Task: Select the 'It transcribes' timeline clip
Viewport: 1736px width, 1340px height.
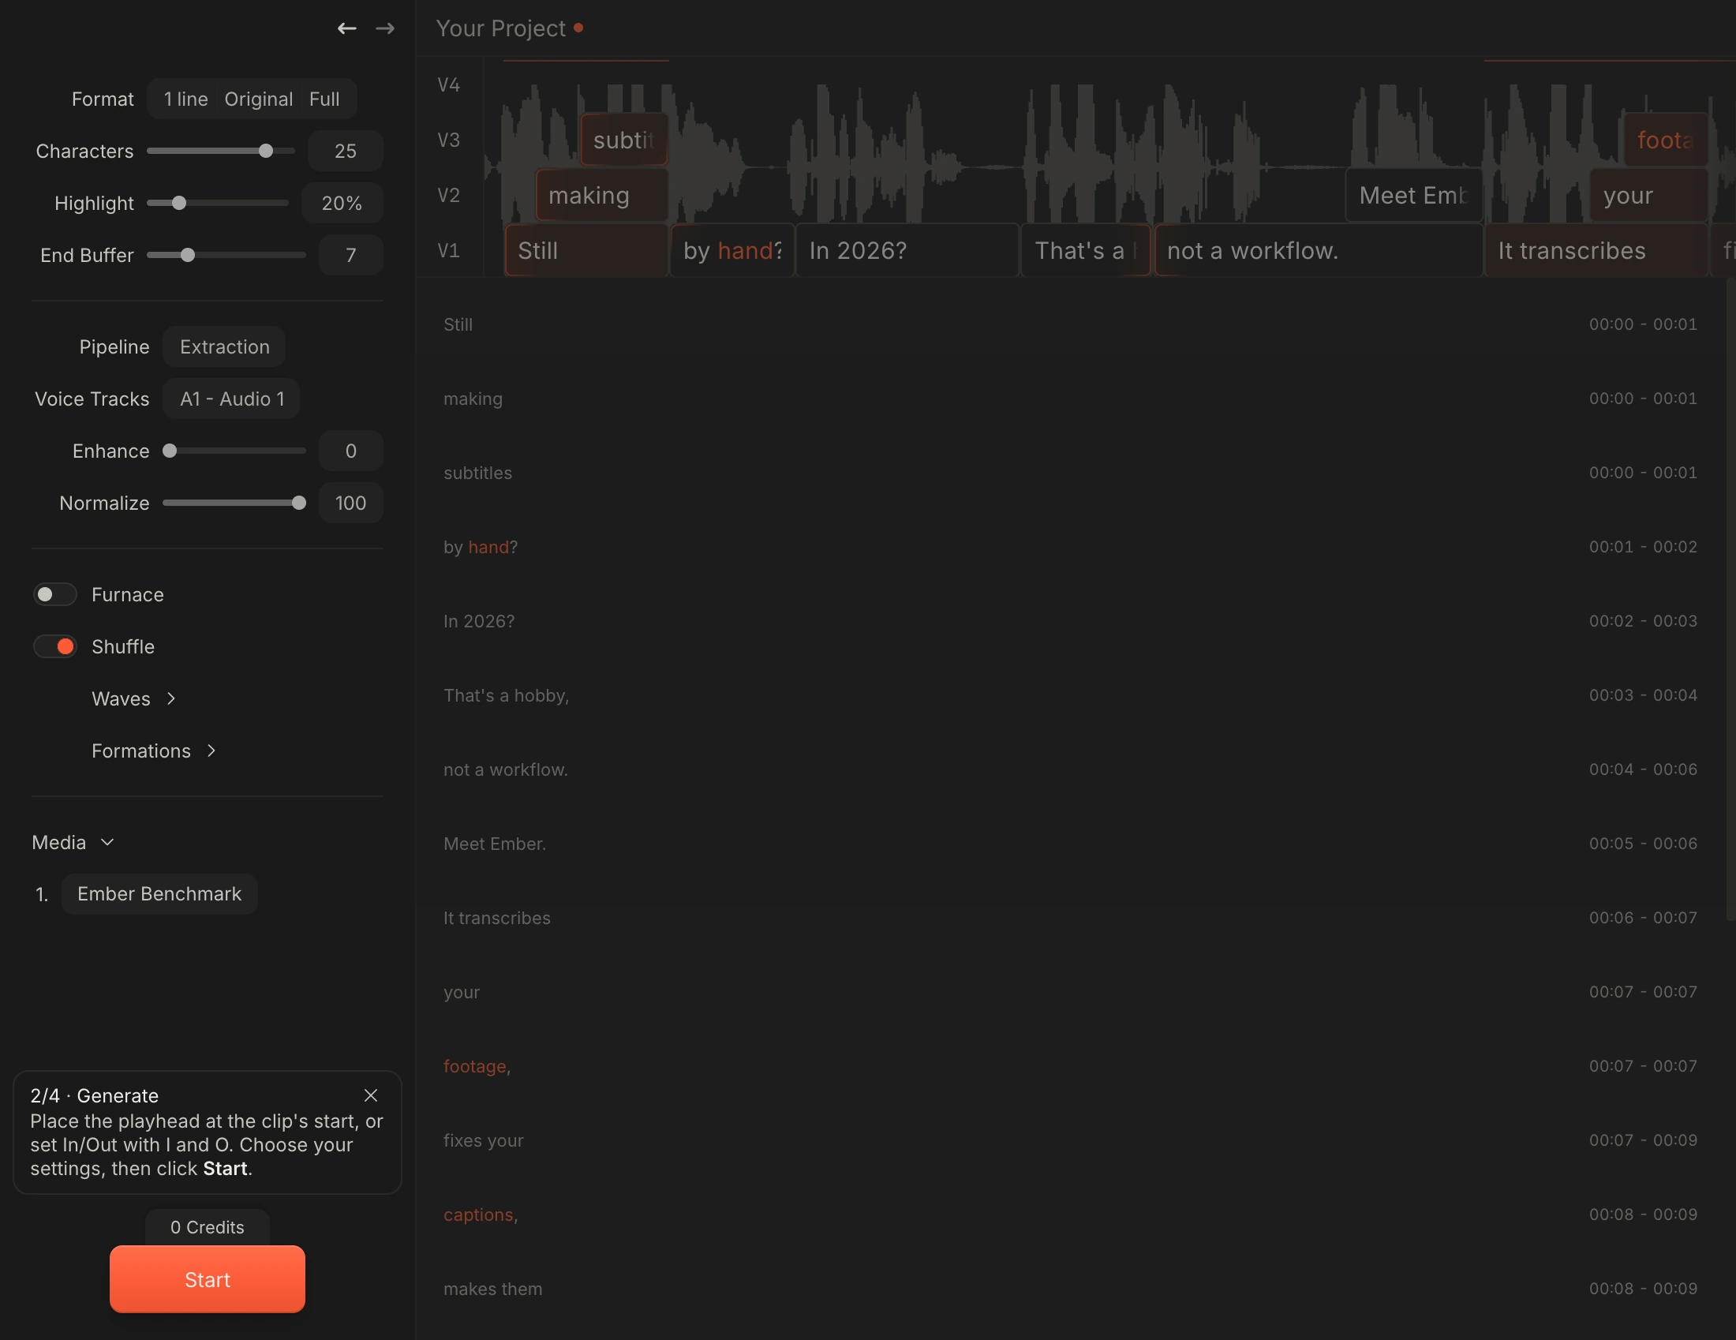Action: (1596, 250)
